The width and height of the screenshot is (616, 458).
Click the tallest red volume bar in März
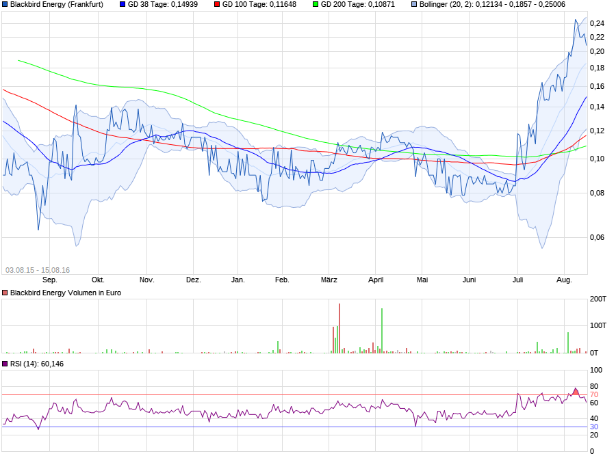339,329
